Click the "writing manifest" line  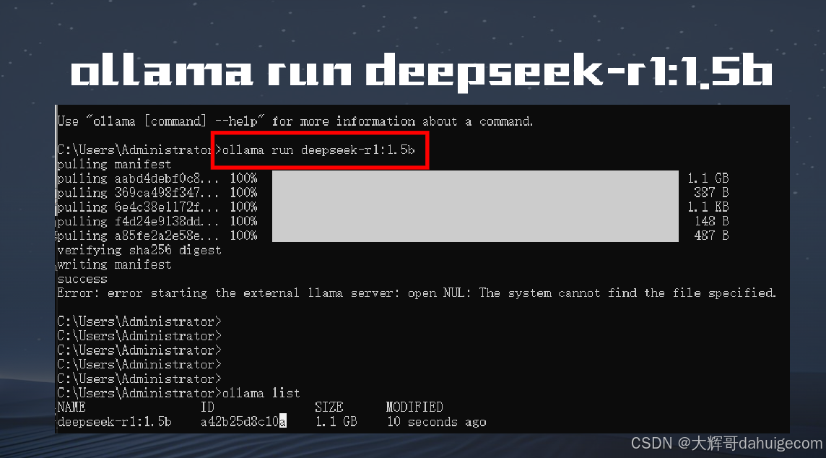coord(114,264)
